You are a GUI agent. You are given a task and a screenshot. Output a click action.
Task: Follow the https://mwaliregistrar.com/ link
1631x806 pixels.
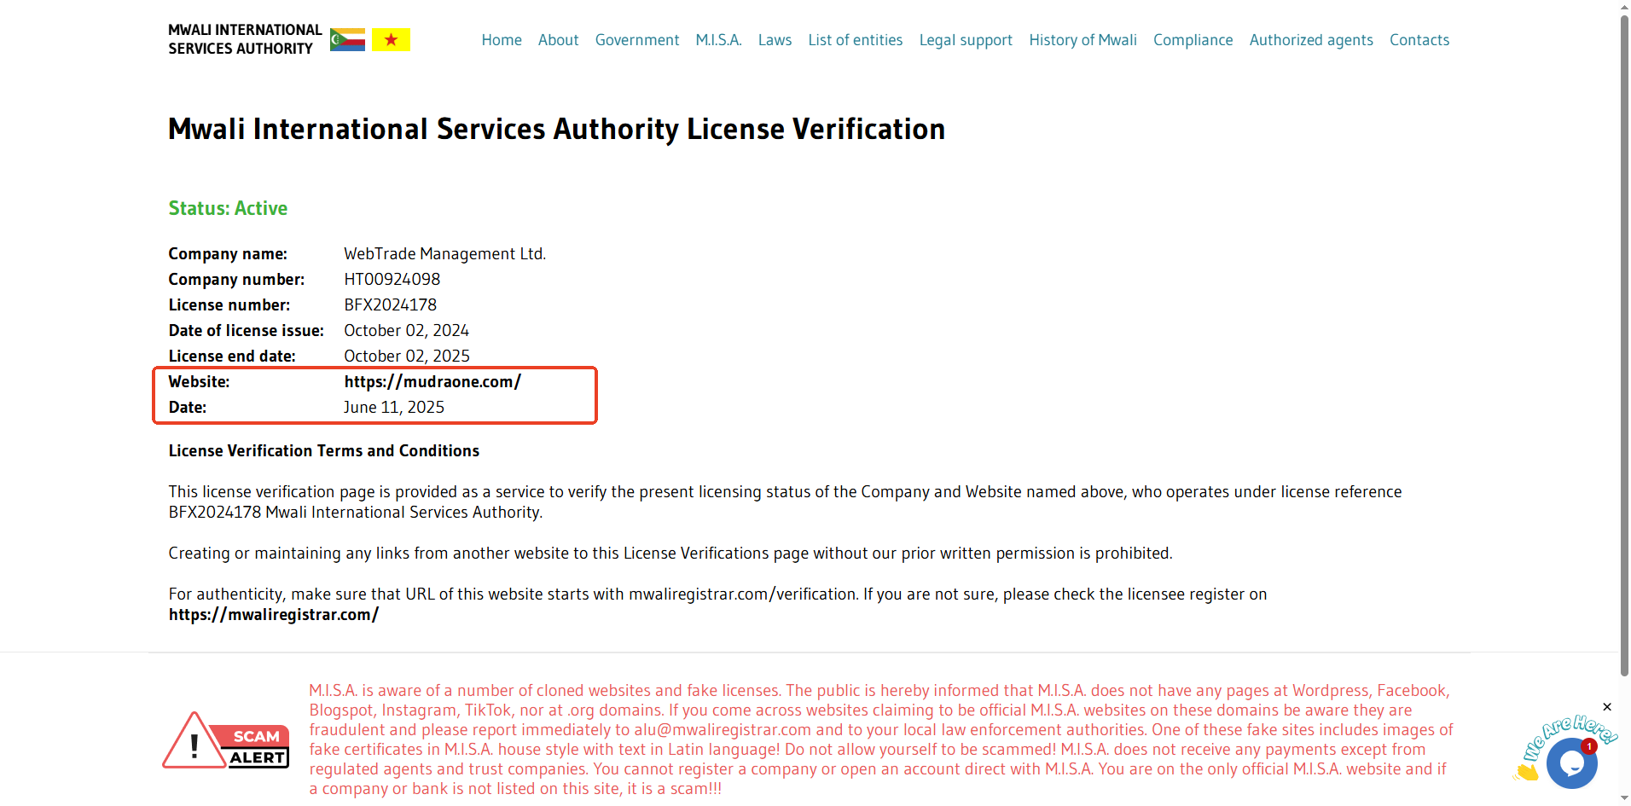click(274, 615)
